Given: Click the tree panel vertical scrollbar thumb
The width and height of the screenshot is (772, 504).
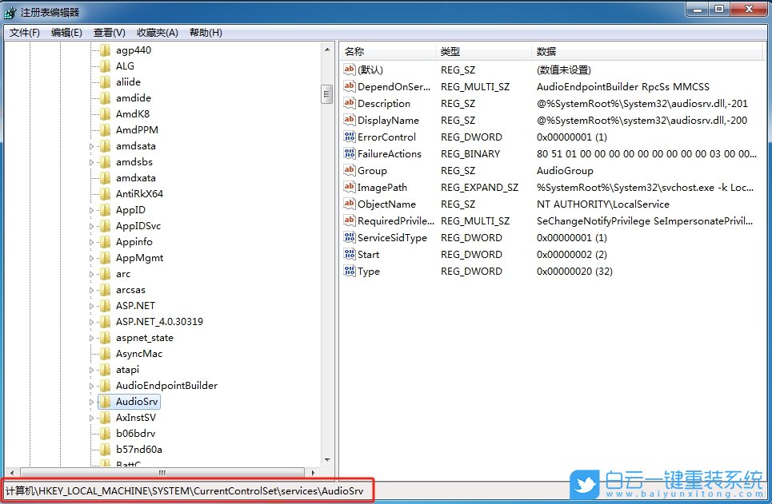Looking at the screenshot, I should pyautogui.click(x=326, y=94).
